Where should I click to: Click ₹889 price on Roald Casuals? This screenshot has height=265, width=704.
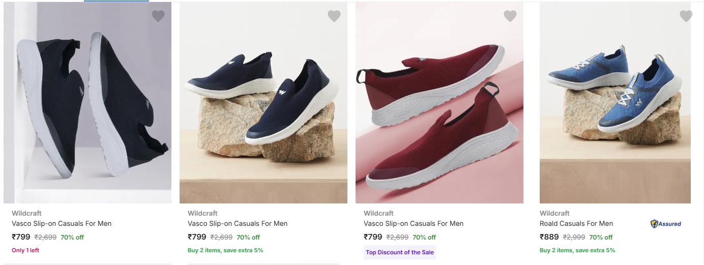click(549, 237)
